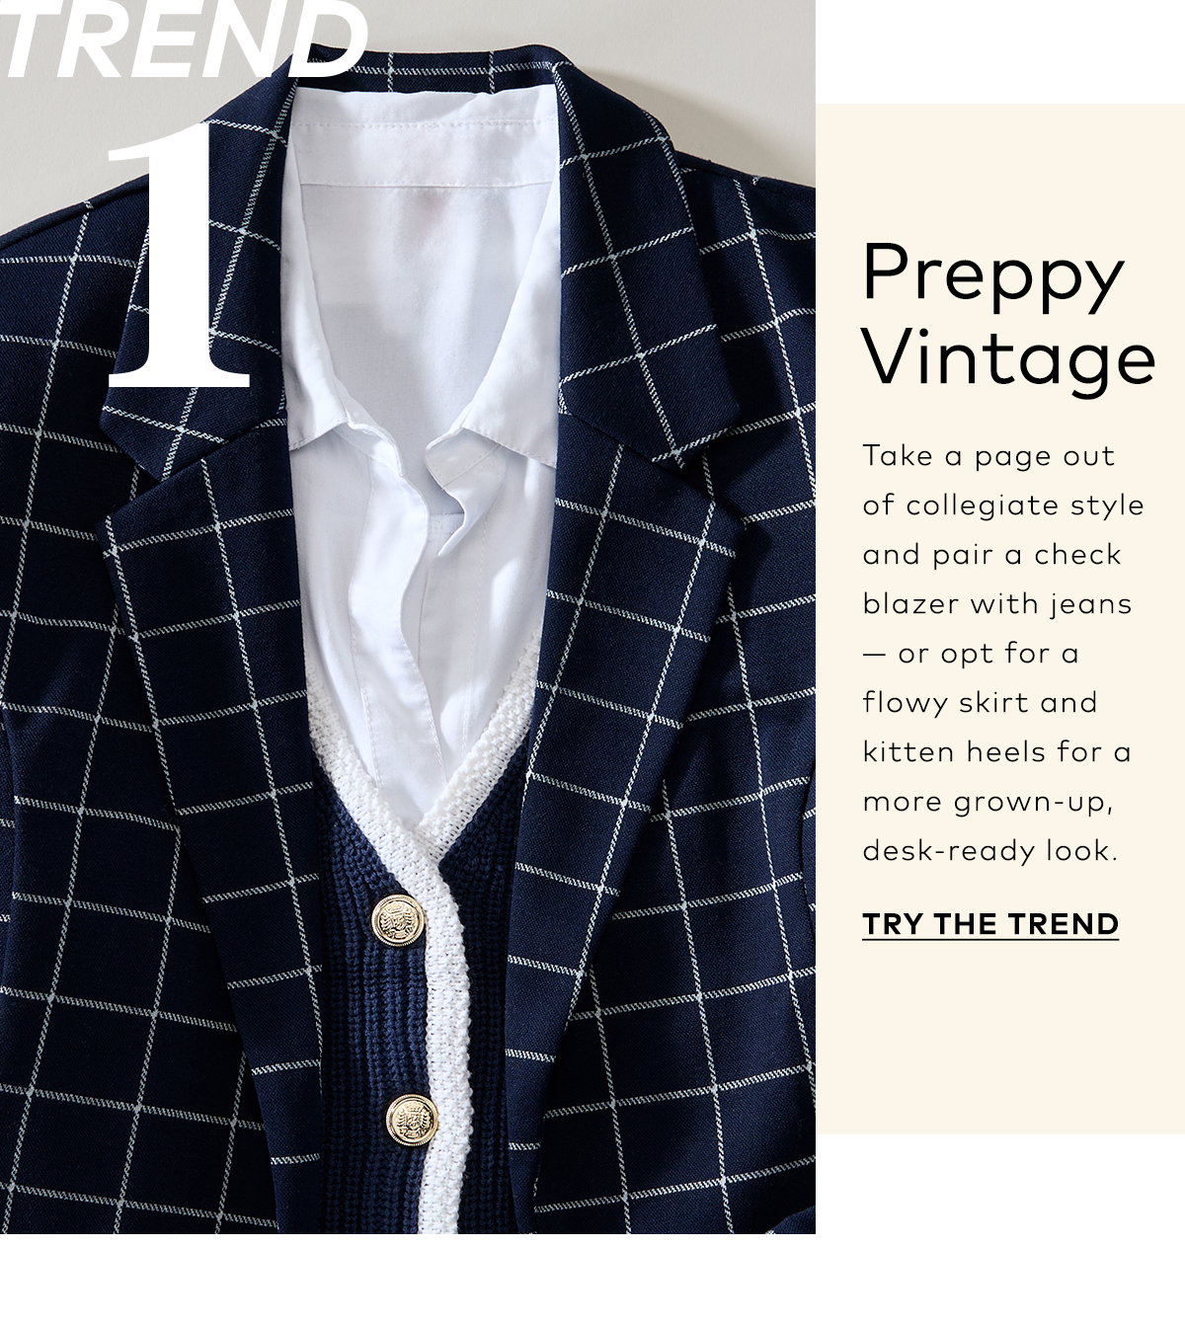The height and width of the screenshot is (1325, 1185).
Task: Click the TRY THE TREND link
Action: pos(990,924)
